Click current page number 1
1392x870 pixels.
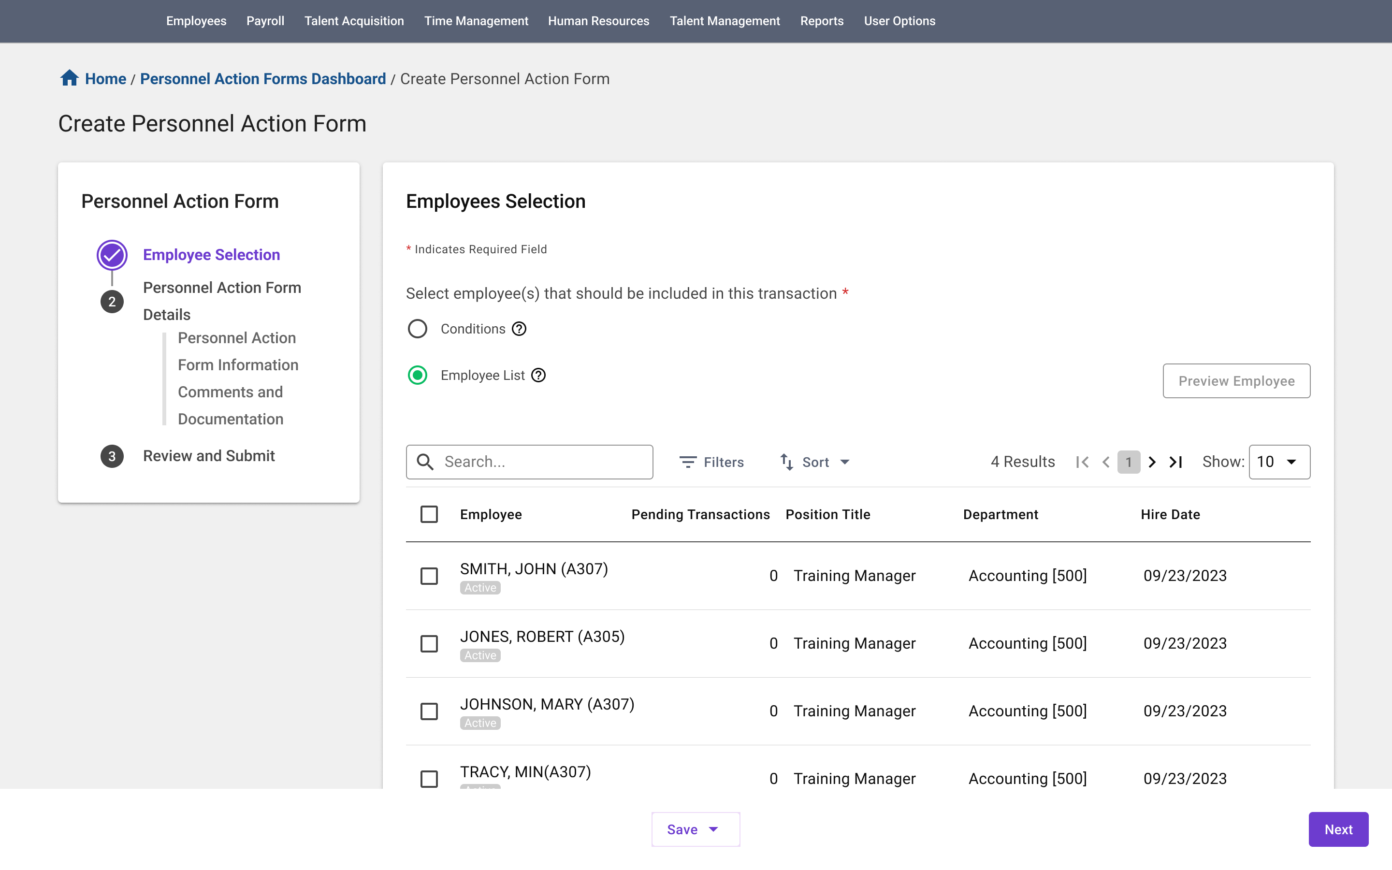coord(1129,462)
